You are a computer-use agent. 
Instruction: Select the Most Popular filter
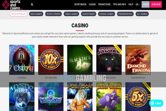coord(18,14)
